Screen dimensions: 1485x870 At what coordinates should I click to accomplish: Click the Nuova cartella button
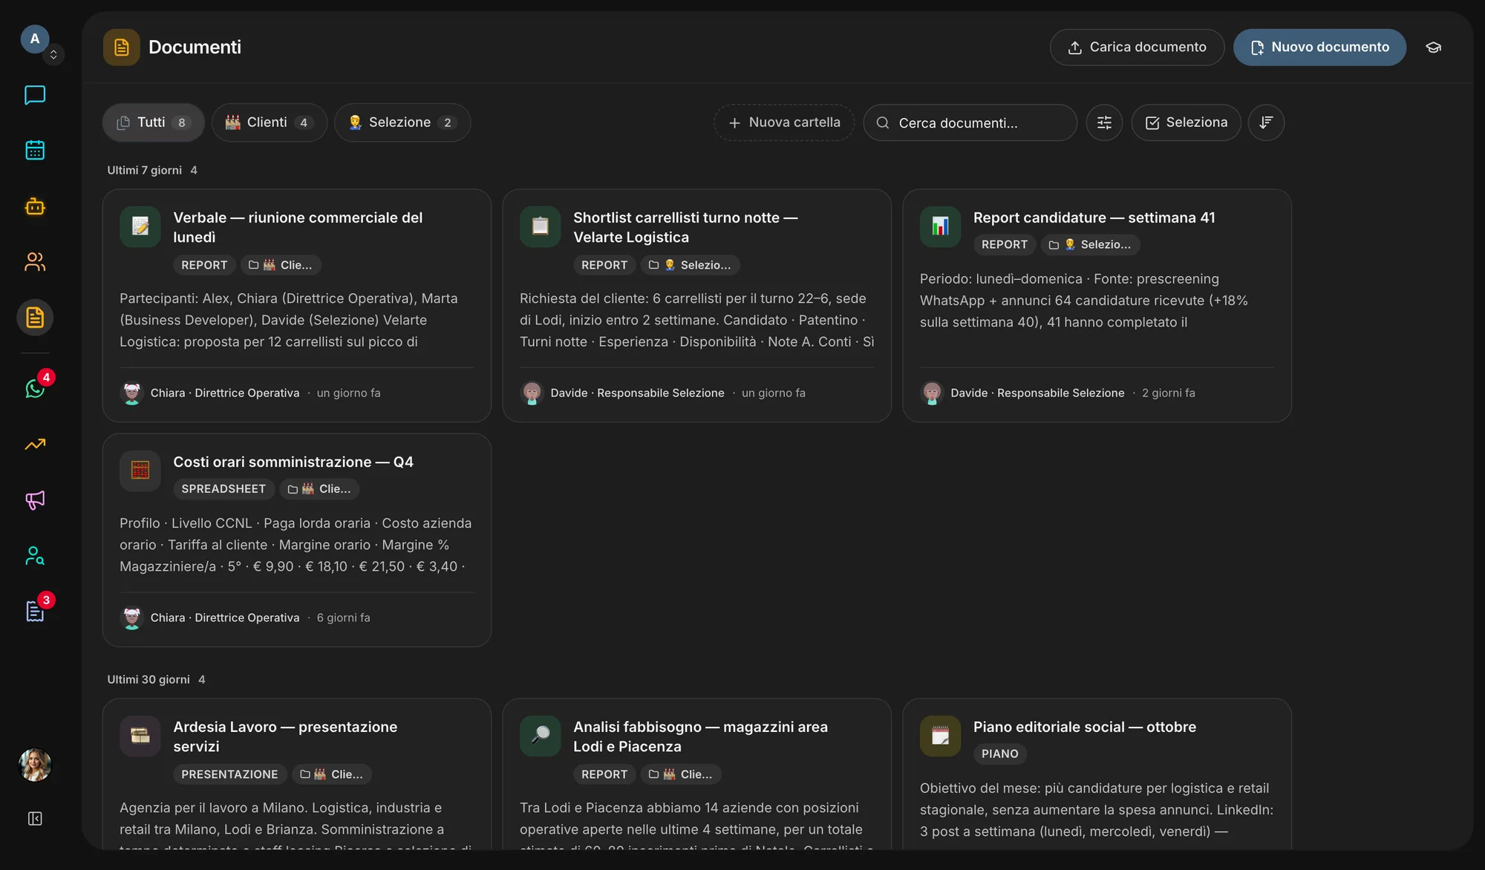click(x=784, y=122)
